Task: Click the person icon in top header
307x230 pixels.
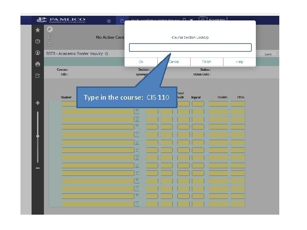Action: tap(109, 21)
